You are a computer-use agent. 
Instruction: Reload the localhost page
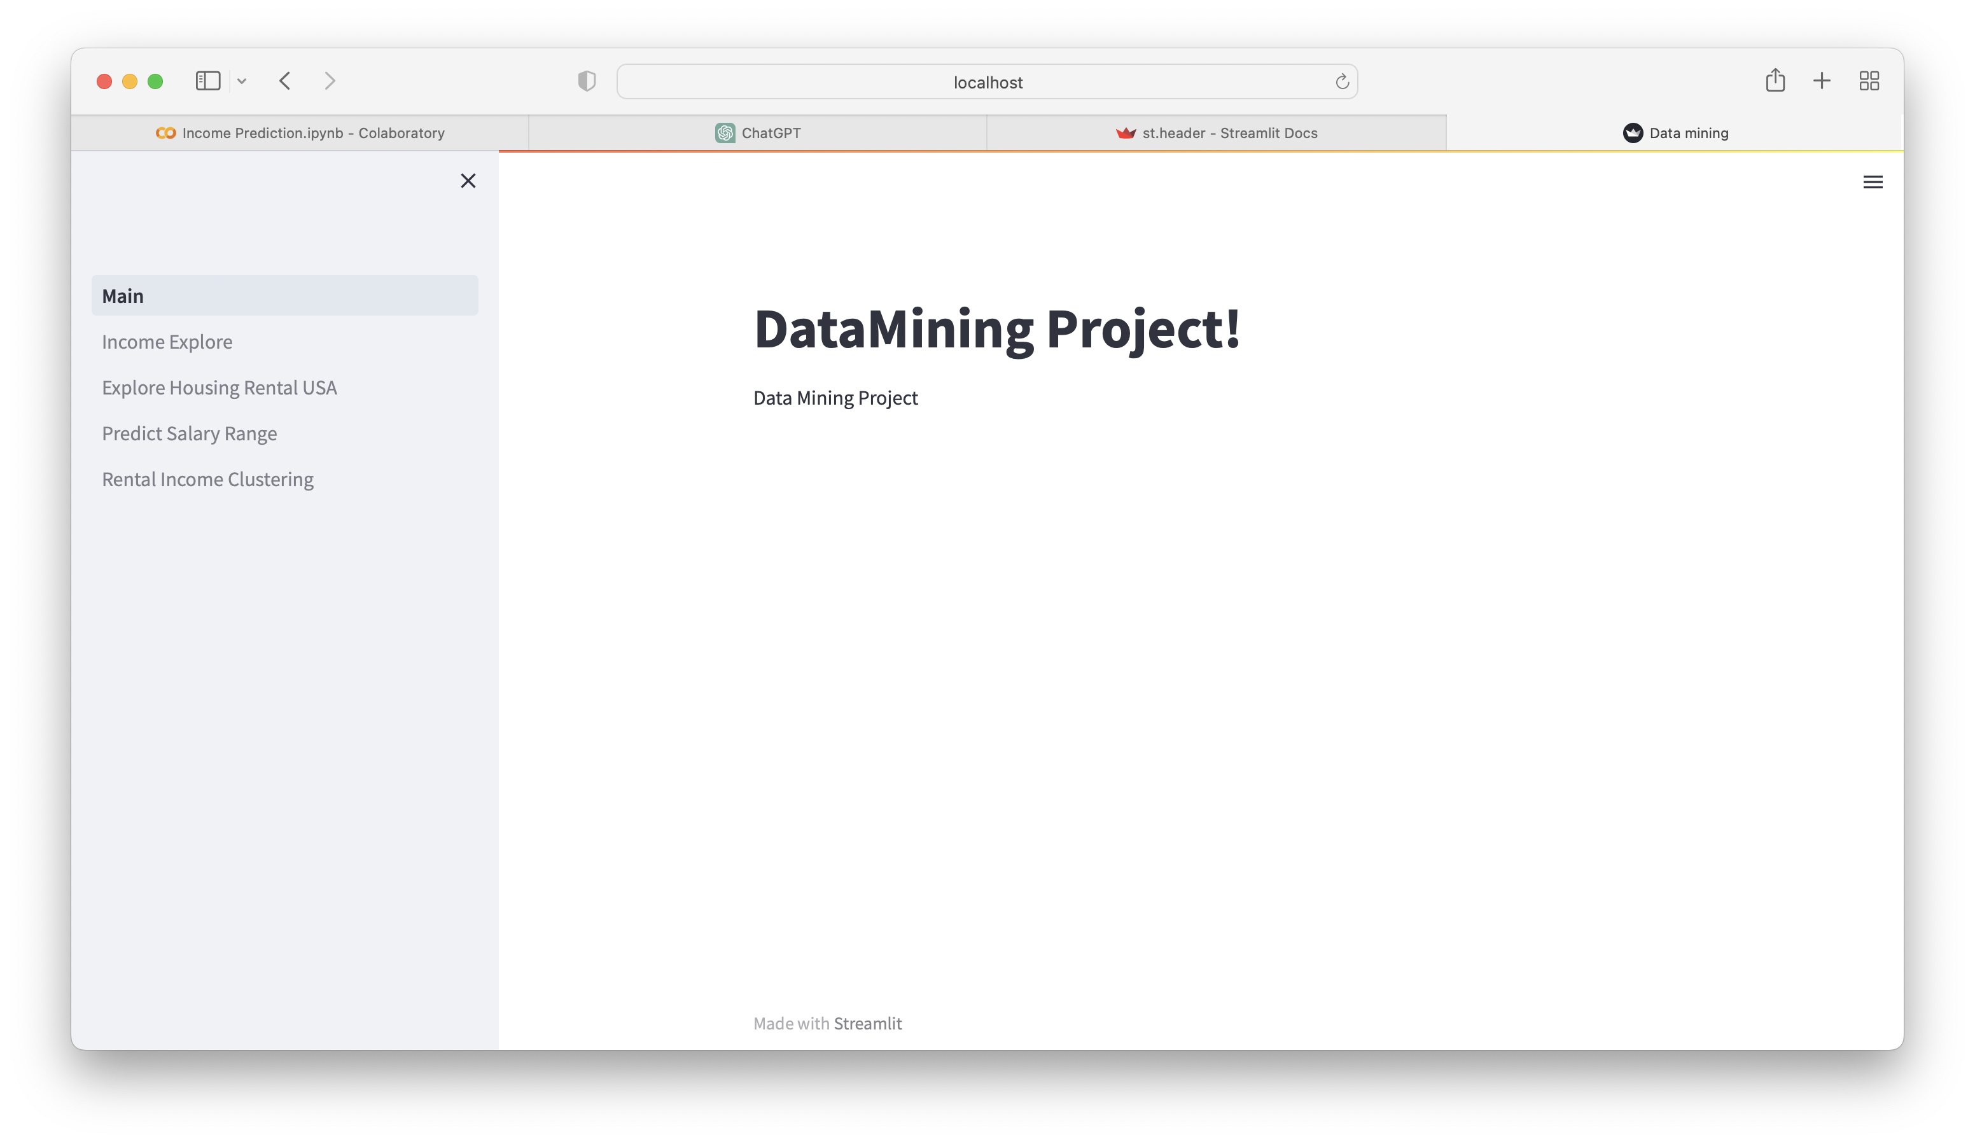1342,81
